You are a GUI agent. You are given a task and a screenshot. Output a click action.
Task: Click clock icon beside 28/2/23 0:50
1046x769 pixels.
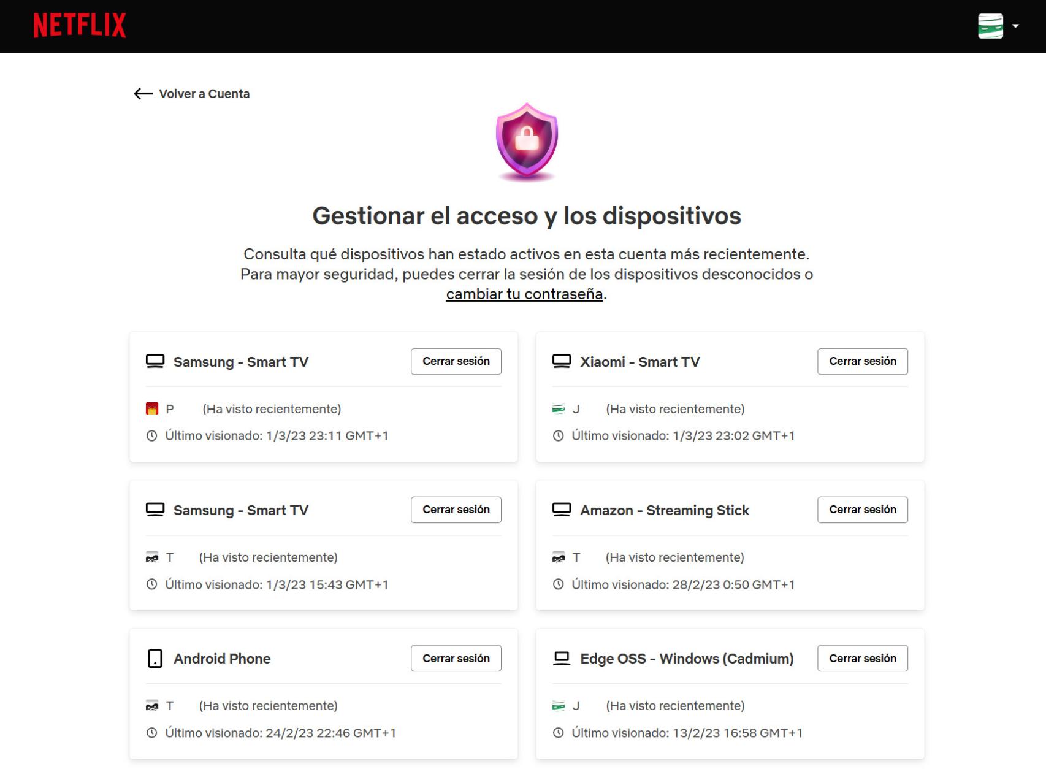(x=558, y=584)
